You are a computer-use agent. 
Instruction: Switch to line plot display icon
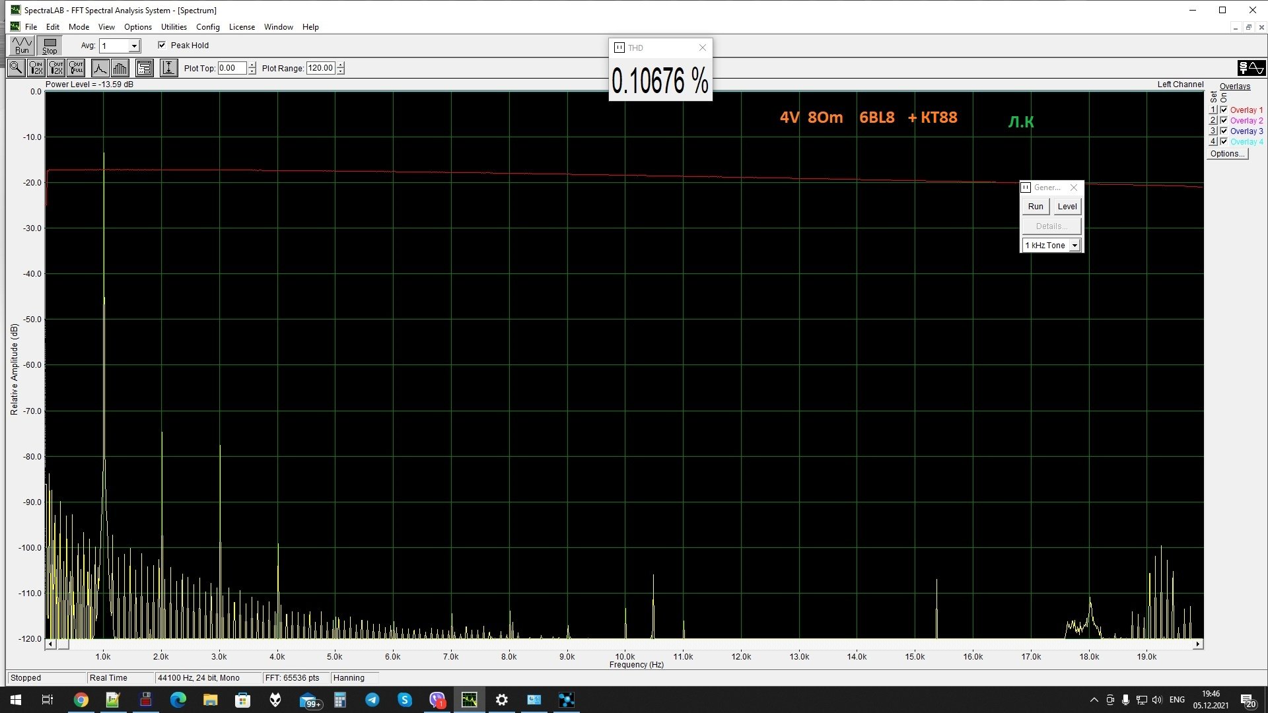100,68
